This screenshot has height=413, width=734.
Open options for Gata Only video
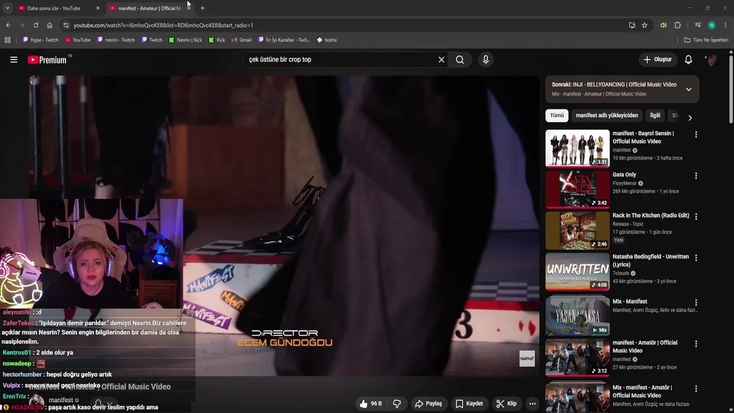click(696, 176)
